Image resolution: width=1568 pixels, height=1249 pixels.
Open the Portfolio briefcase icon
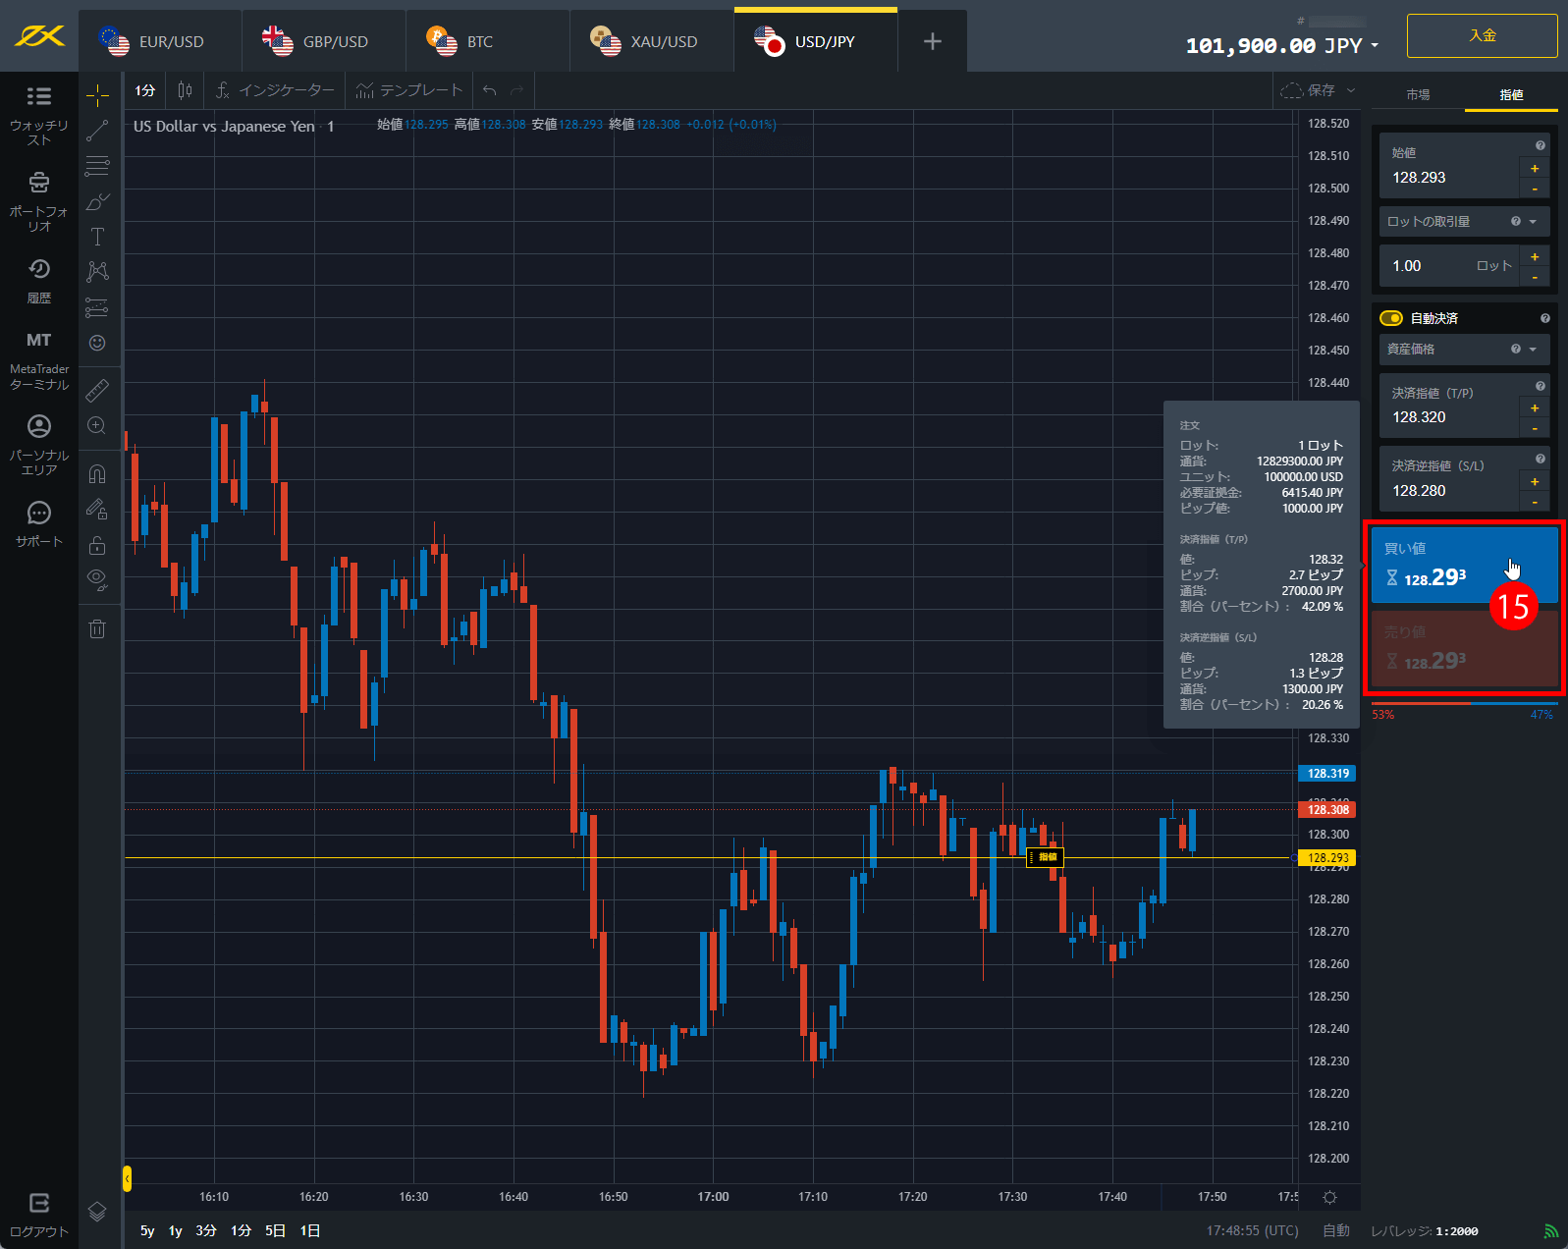tap(38, 183)
